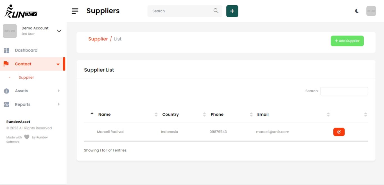
Task: Sort suppliers by Phone column
Action: [x=217, y=114]
